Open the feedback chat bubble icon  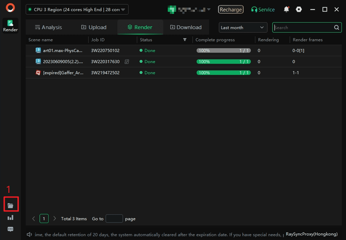point(10,229)
